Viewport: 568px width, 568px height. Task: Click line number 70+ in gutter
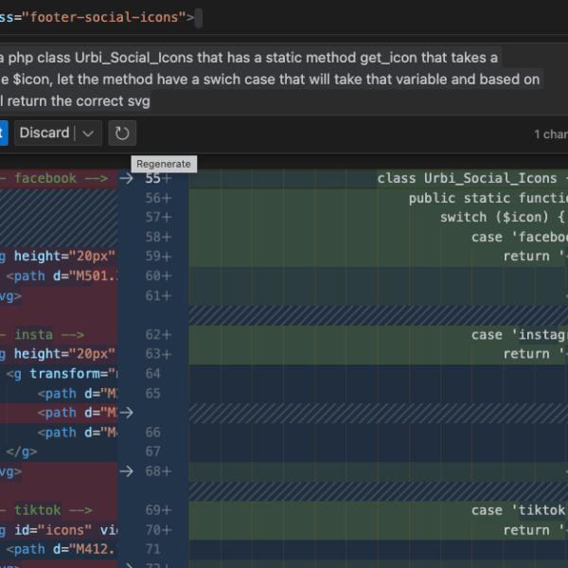point(158,530)
